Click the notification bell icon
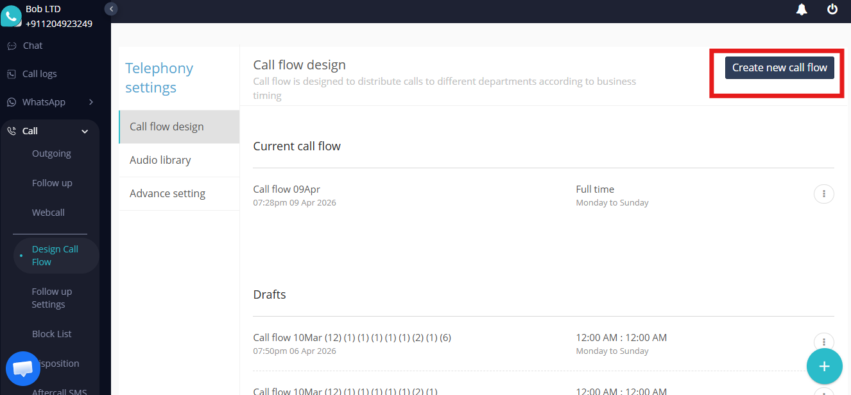This screenshot has width=851, height=395. coord(802,9)
